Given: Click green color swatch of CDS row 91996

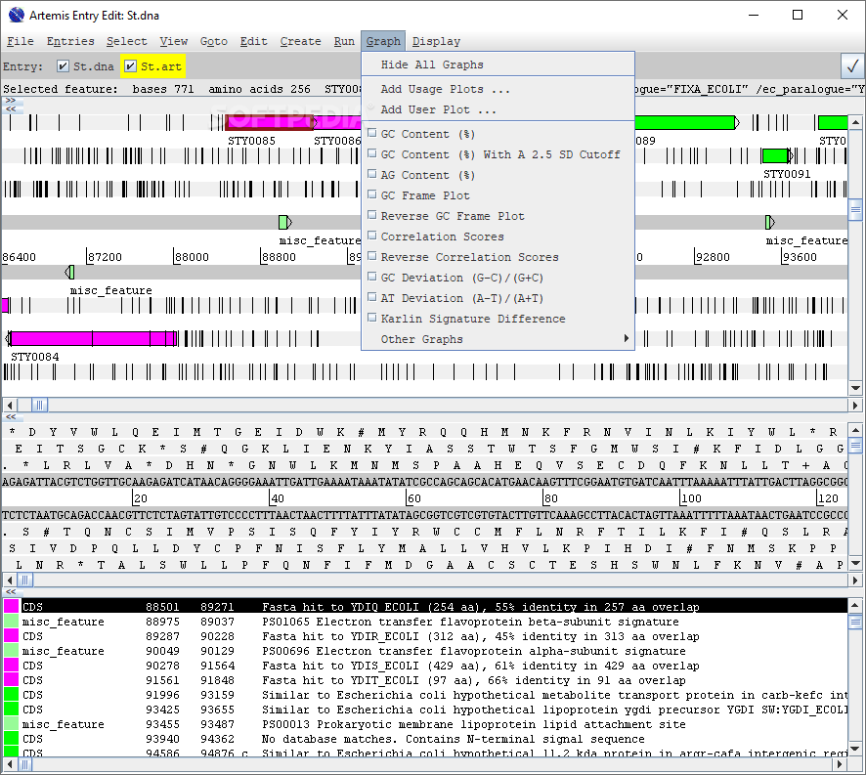Looking at the screenshot, I should [x=11, y=695].
